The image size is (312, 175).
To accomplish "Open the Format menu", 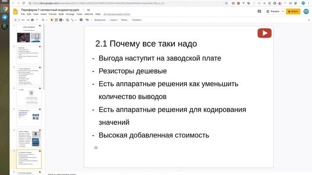I will [53, 14].
